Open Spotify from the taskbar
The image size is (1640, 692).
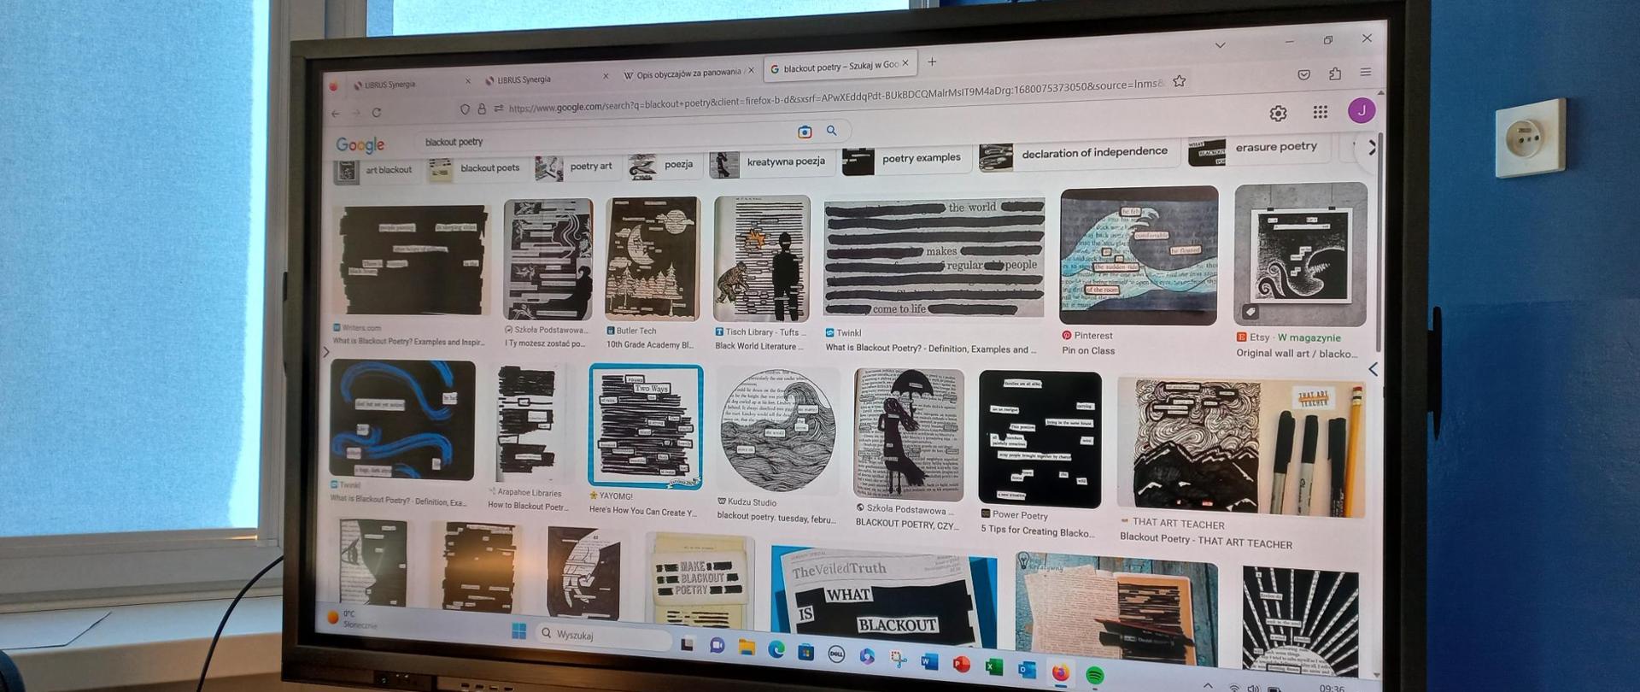tap(1094, 675)
